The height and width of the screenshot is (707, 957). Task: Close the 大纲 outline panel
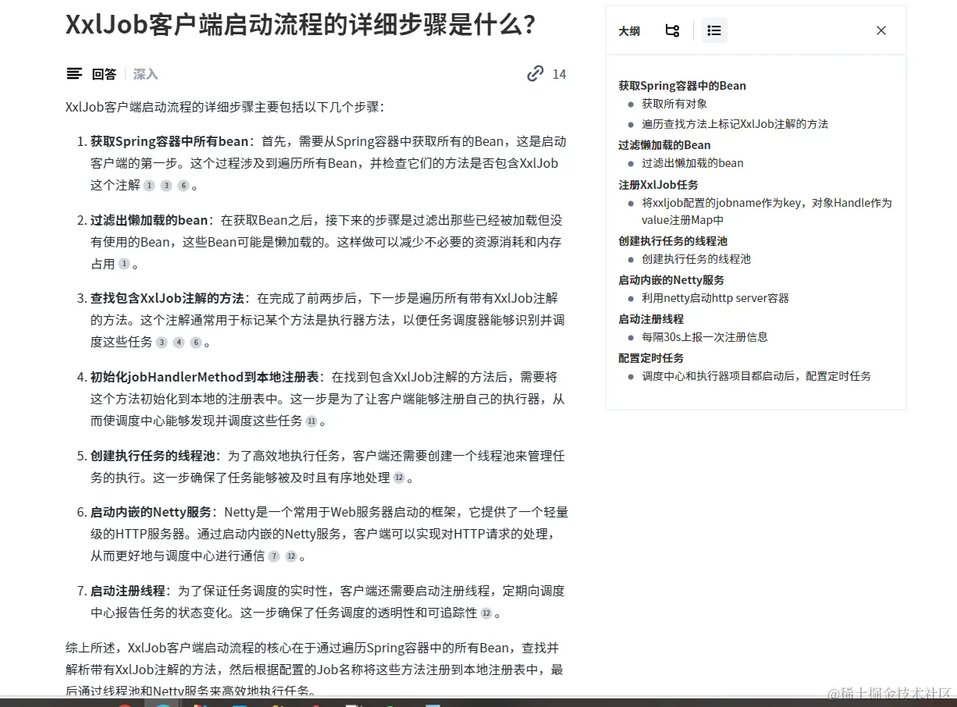881,30
